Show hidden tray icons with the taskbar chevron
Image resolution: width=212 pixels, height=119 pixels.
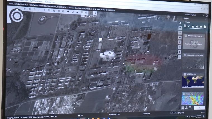(x=185, y=117)
